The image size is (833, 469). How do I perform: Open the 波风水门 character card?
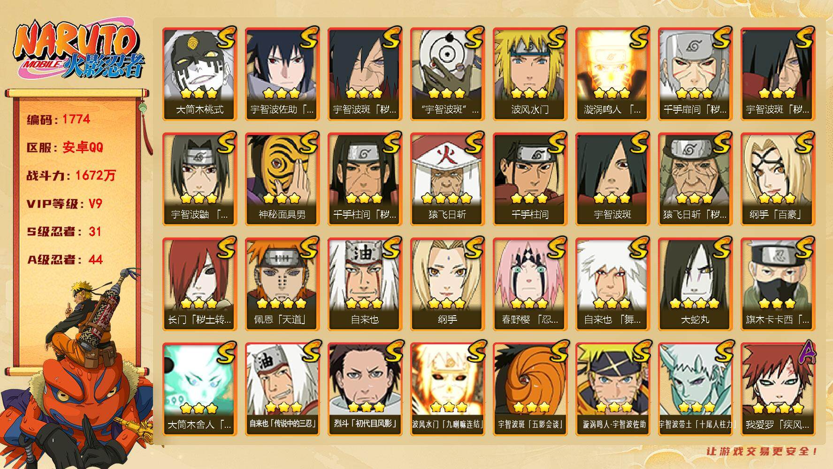pos(530,74)
